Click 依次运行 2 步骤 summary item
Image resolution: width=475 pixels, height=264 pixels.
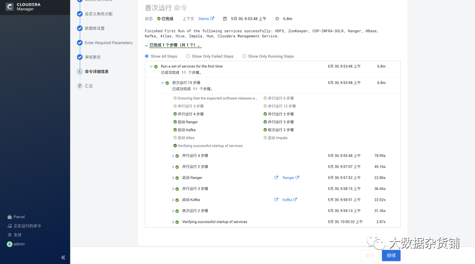(281, 130)
